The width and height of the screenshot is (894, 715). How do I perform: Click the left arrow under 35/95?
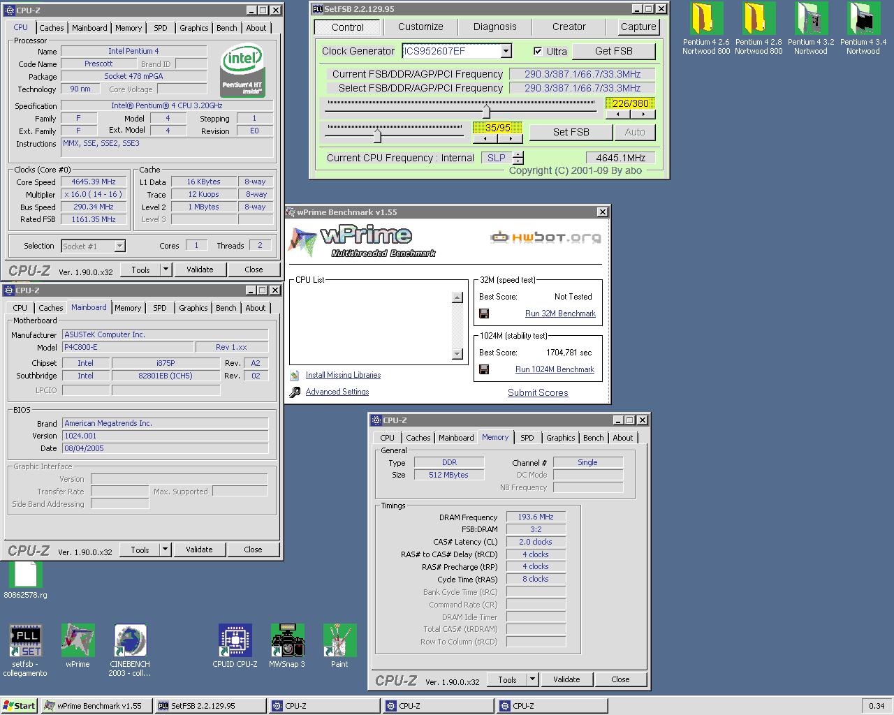485,138
